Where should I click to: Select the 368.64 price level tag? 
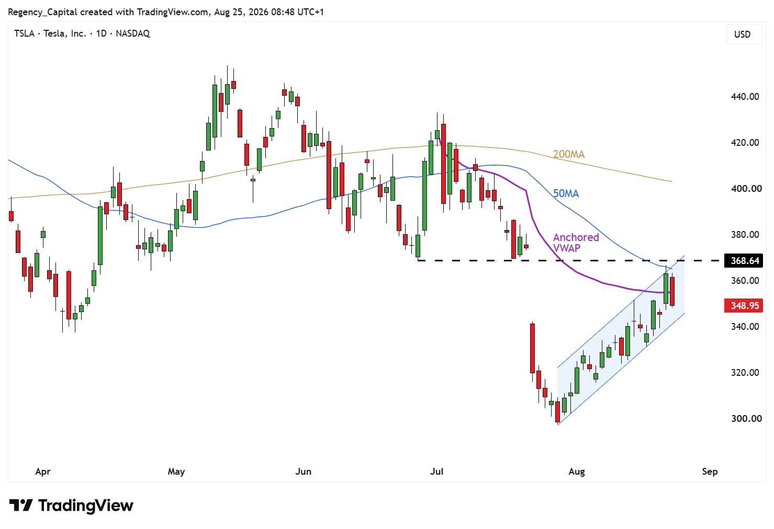pyautogui.click(x=745, y=261)
